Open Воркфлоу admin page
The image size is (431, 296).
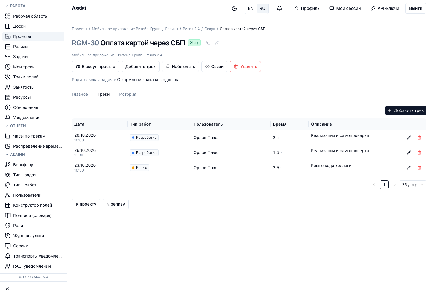pos(33,165)
